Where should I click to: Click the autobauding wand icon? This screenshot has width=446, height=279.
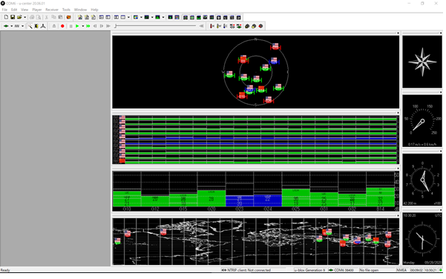tap(30, 26)
